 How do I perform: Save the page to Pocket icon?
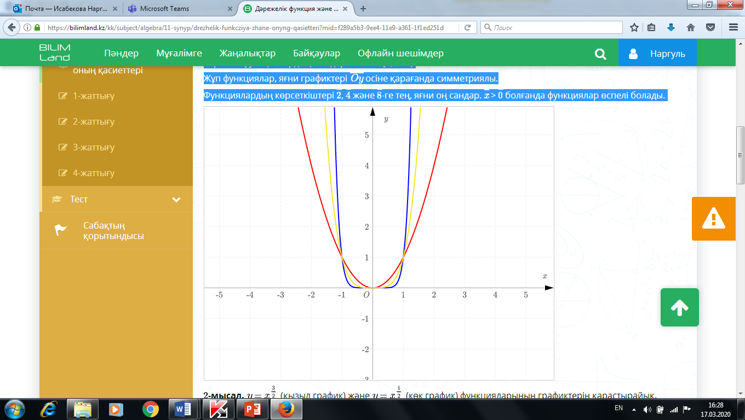click(710, 27)
